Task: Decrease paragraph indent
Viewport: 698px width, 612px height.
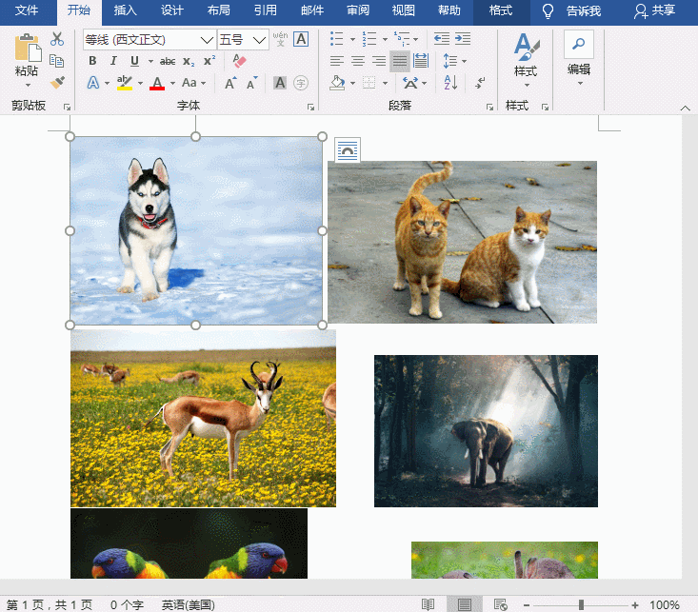Action: click(x=442, y=39)
